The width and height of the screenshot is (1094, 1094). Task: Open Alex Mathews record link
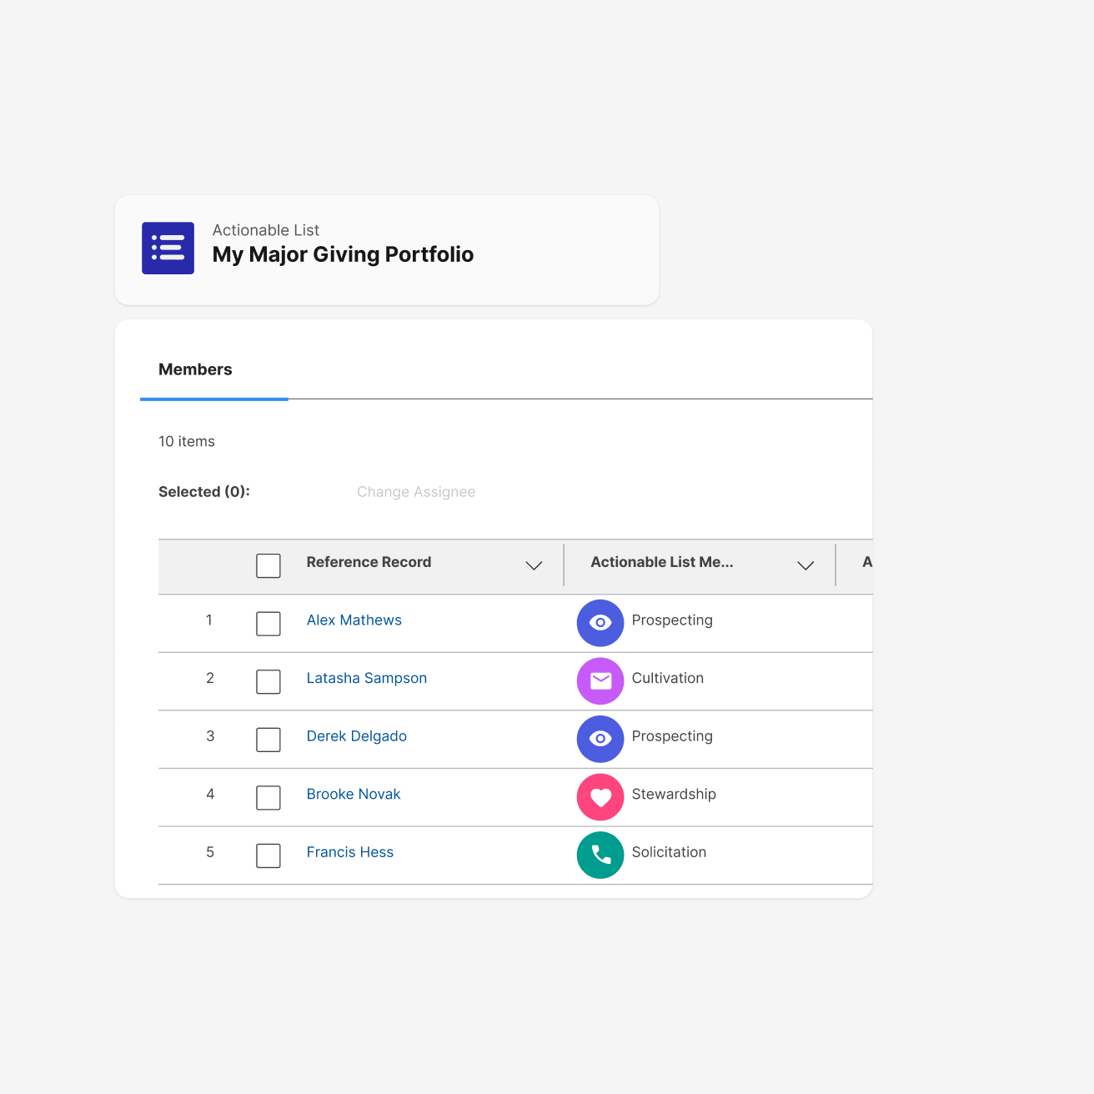coord(354,620)
